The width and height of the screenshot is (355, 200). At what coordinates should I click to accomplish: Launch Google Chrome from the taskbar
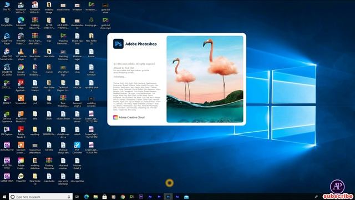click(x=123, y=197)
